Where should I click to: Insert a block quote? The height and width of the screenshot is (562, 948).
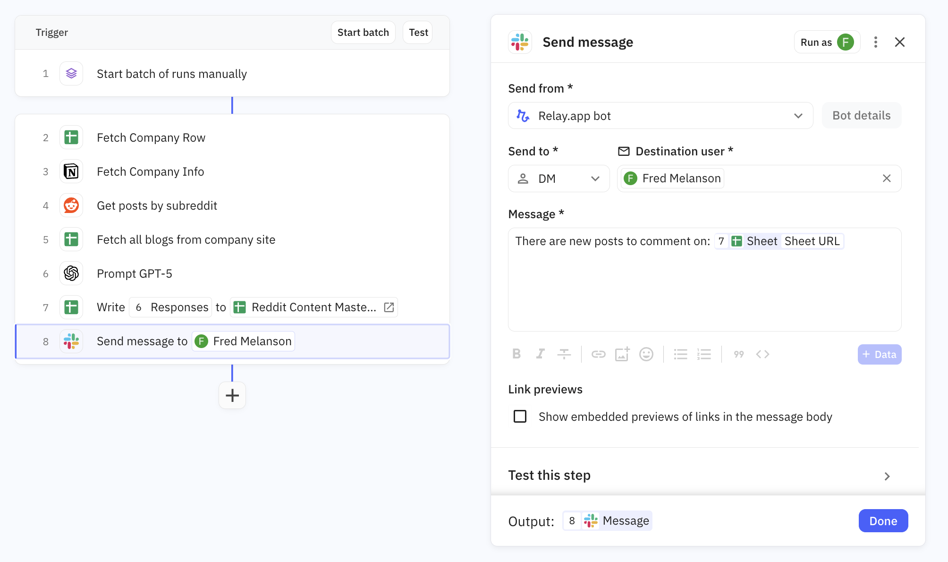pyautogui.click(x=739, y=354)
